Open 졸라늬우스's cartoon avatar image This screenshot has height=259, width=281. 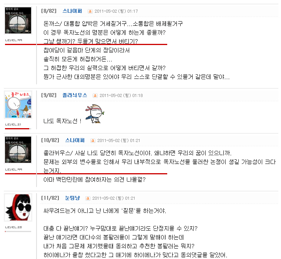[x=18, y=105]
